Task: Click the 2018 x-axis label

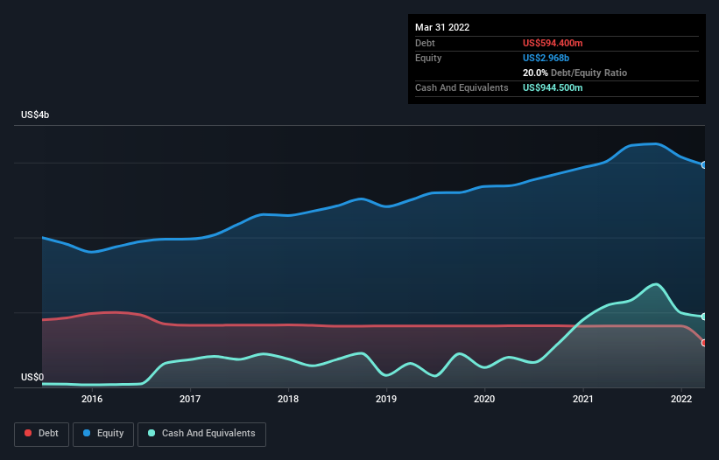Action: [288, 399]
